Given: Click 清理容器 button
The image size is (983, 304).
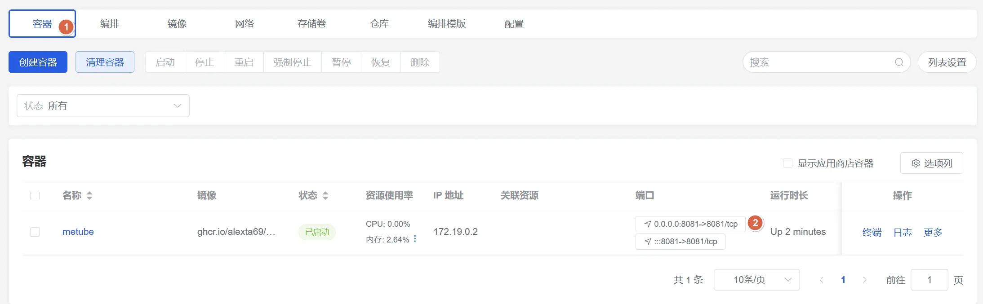Looking at the screenshot, I should pos(105,62).
